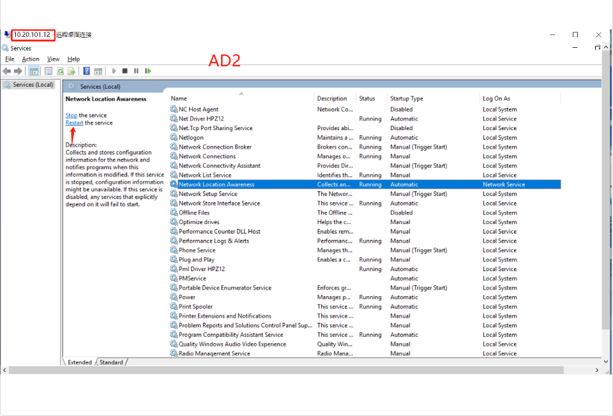Select the Net Driver HPZ12 row

pos(365,119)
